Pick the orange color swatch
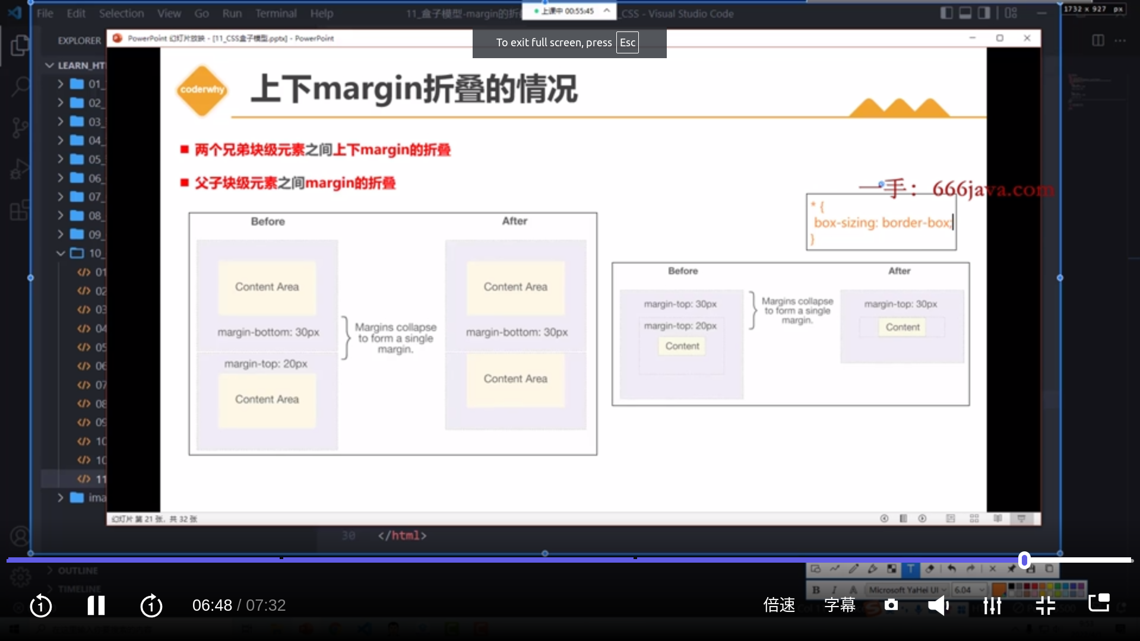 click(999, 589)
